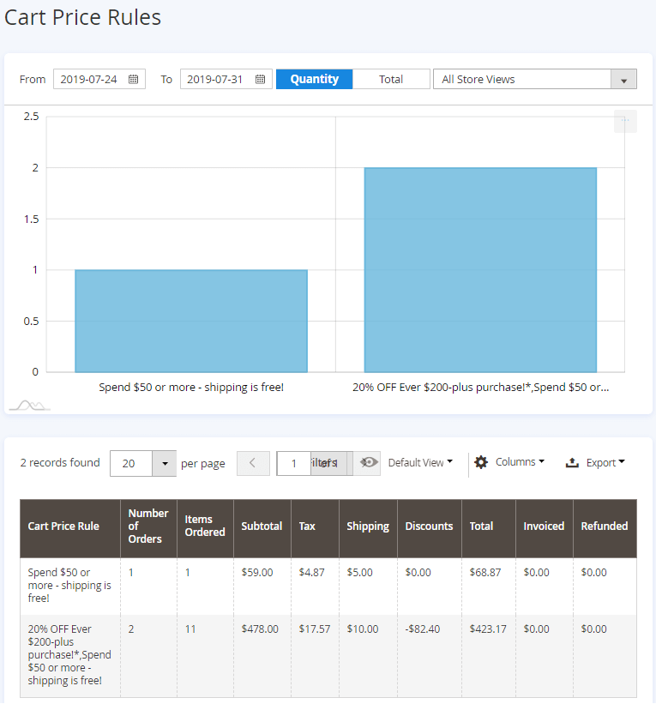
Task: Click the Export upload icon
Action: pos(572,462)
